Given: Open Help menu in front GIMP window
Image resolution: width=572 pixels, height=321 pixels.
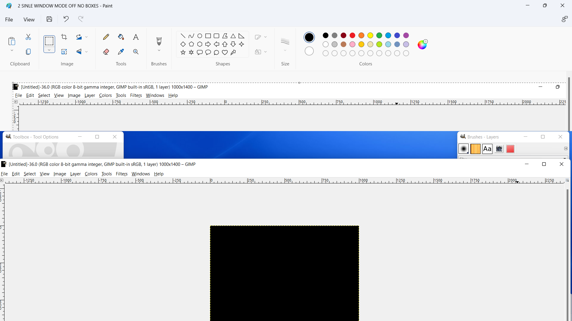Looking at the screenshot, I should (x=159, y=174).
